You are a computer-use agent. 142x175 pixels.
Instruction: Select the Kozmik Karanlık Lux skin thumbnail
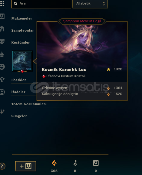[x=22, y=61]
